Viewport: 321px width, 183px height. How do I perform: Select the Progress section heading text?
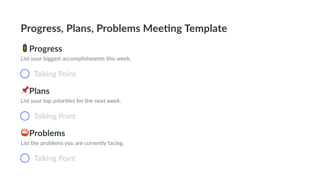pos(46,49)
